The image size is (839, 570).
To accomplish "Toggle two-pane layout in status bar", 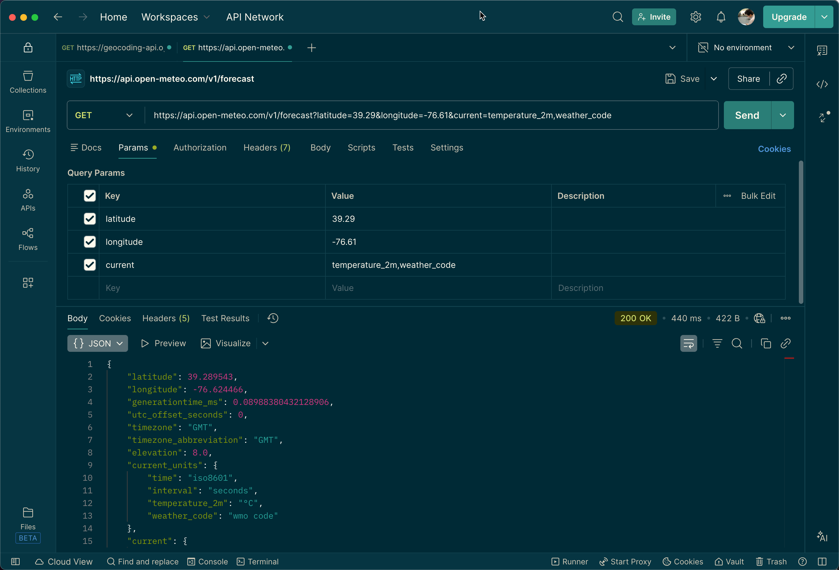I will [x=822, y=562].
